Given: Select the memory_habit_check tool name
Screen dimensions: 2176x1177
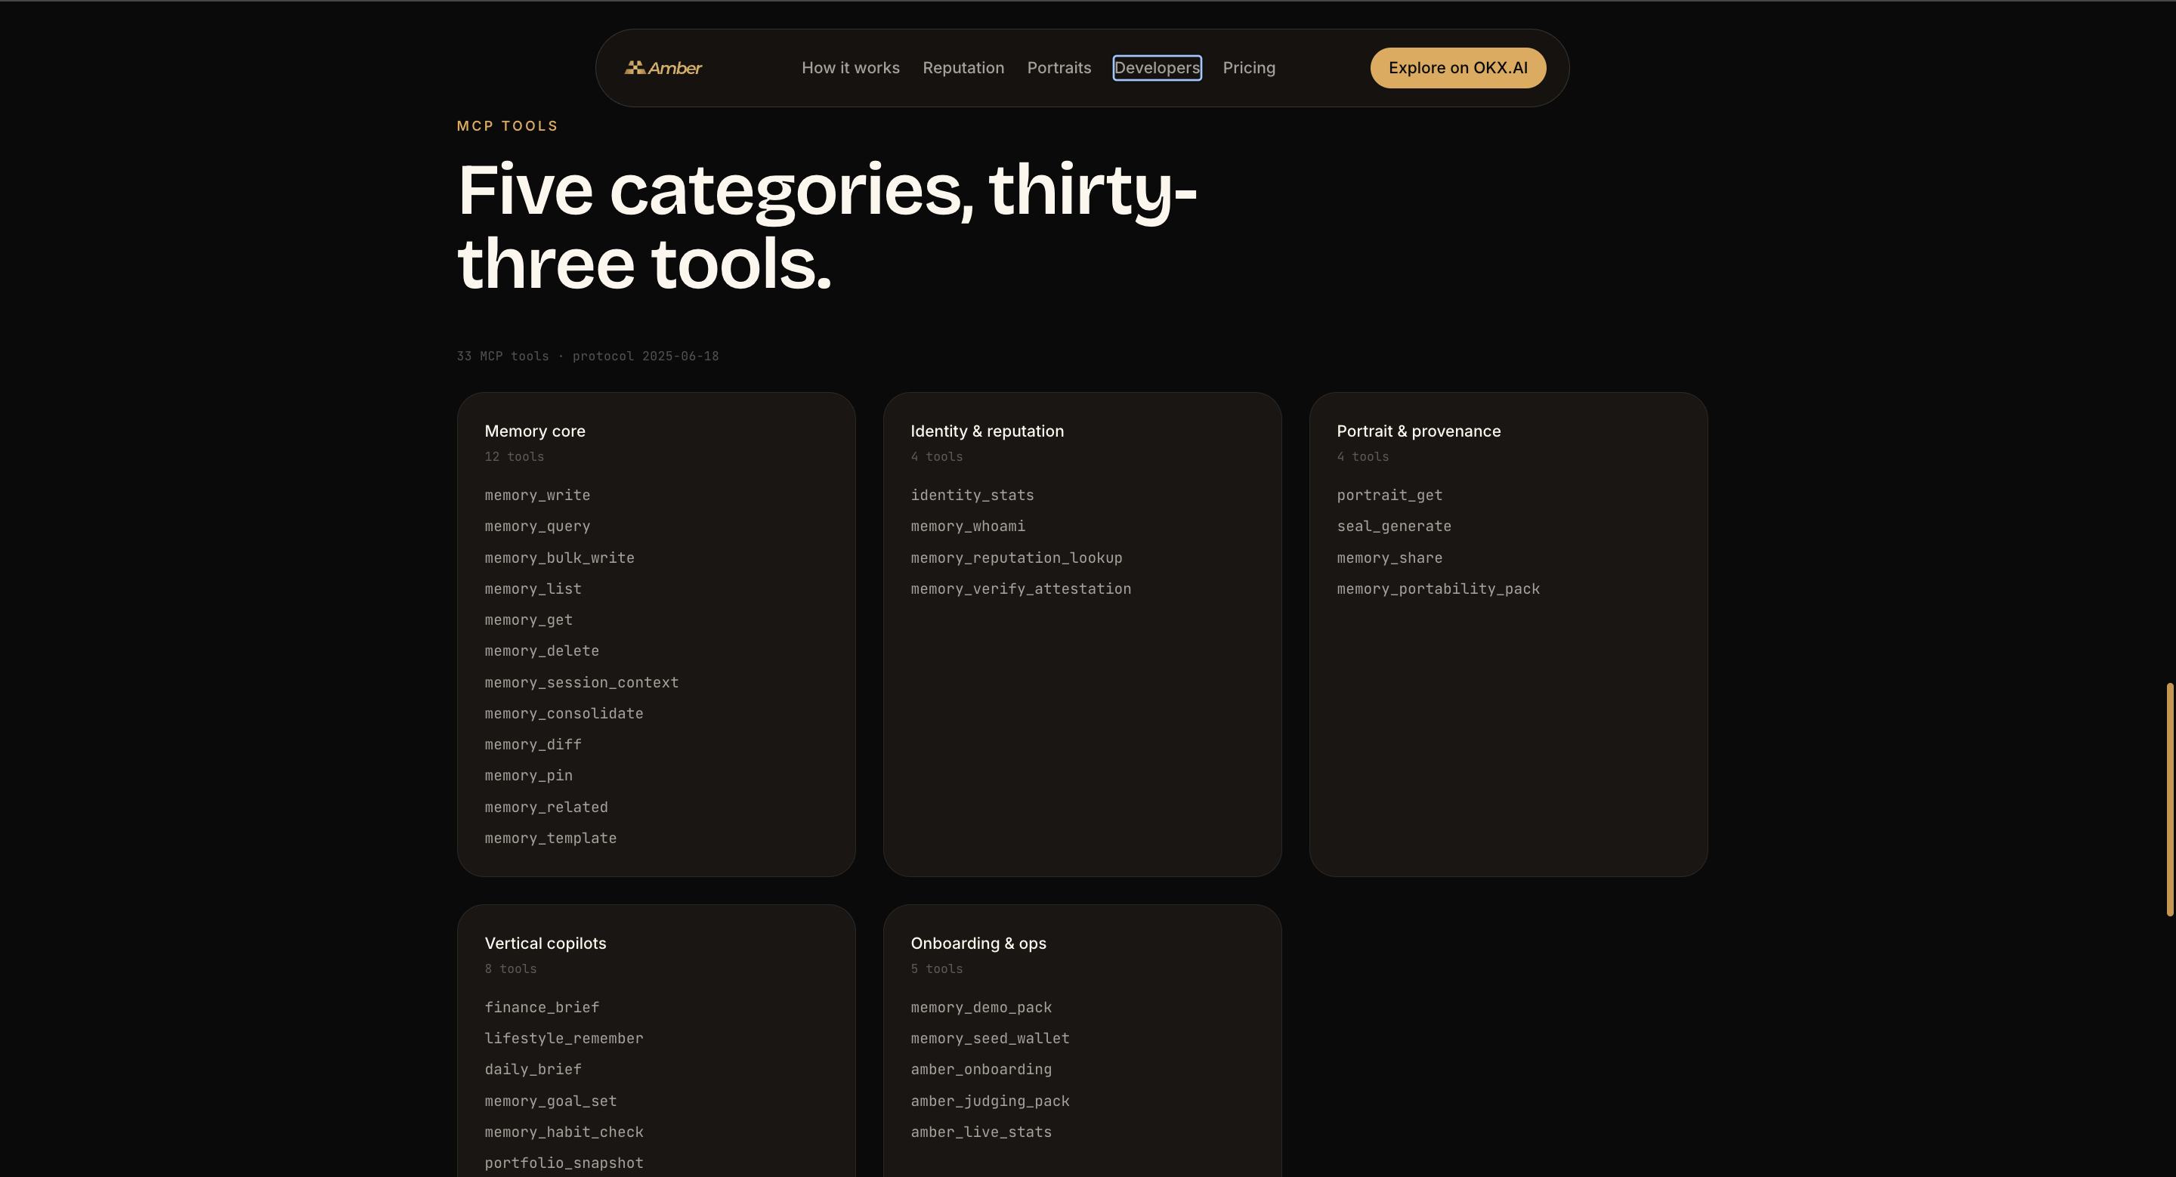Looking at the screenshot, I should pos(564,1132).
